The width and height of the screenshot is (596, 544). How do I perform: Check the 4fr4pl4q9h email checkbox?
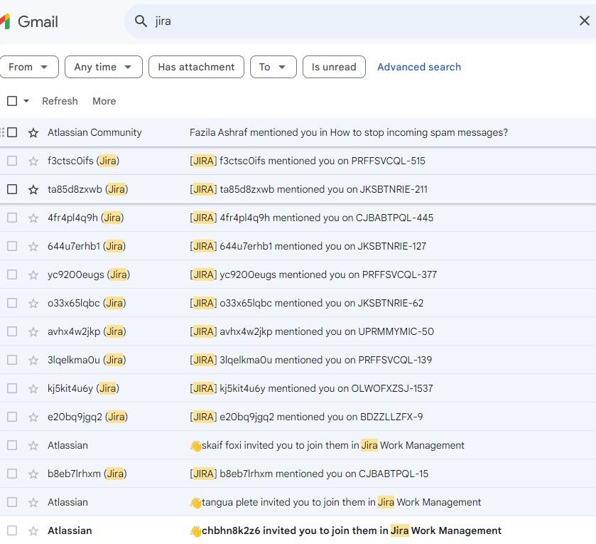12,218
